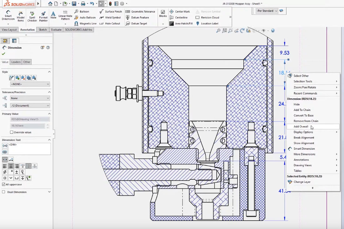Enable the Override value checkbox

[x=12, y=132]
